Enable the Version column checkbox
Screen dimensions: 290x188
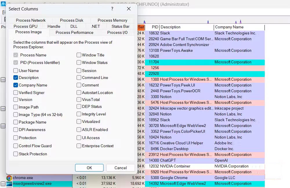coord(16,100)
